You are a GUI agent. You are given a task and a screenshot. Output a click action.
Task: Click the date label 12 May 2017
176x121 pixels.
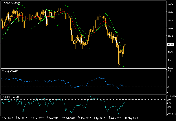tap(132, 118)
